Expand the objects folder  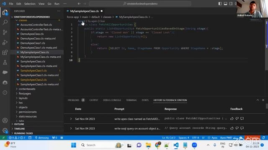(x=23, y=107)
